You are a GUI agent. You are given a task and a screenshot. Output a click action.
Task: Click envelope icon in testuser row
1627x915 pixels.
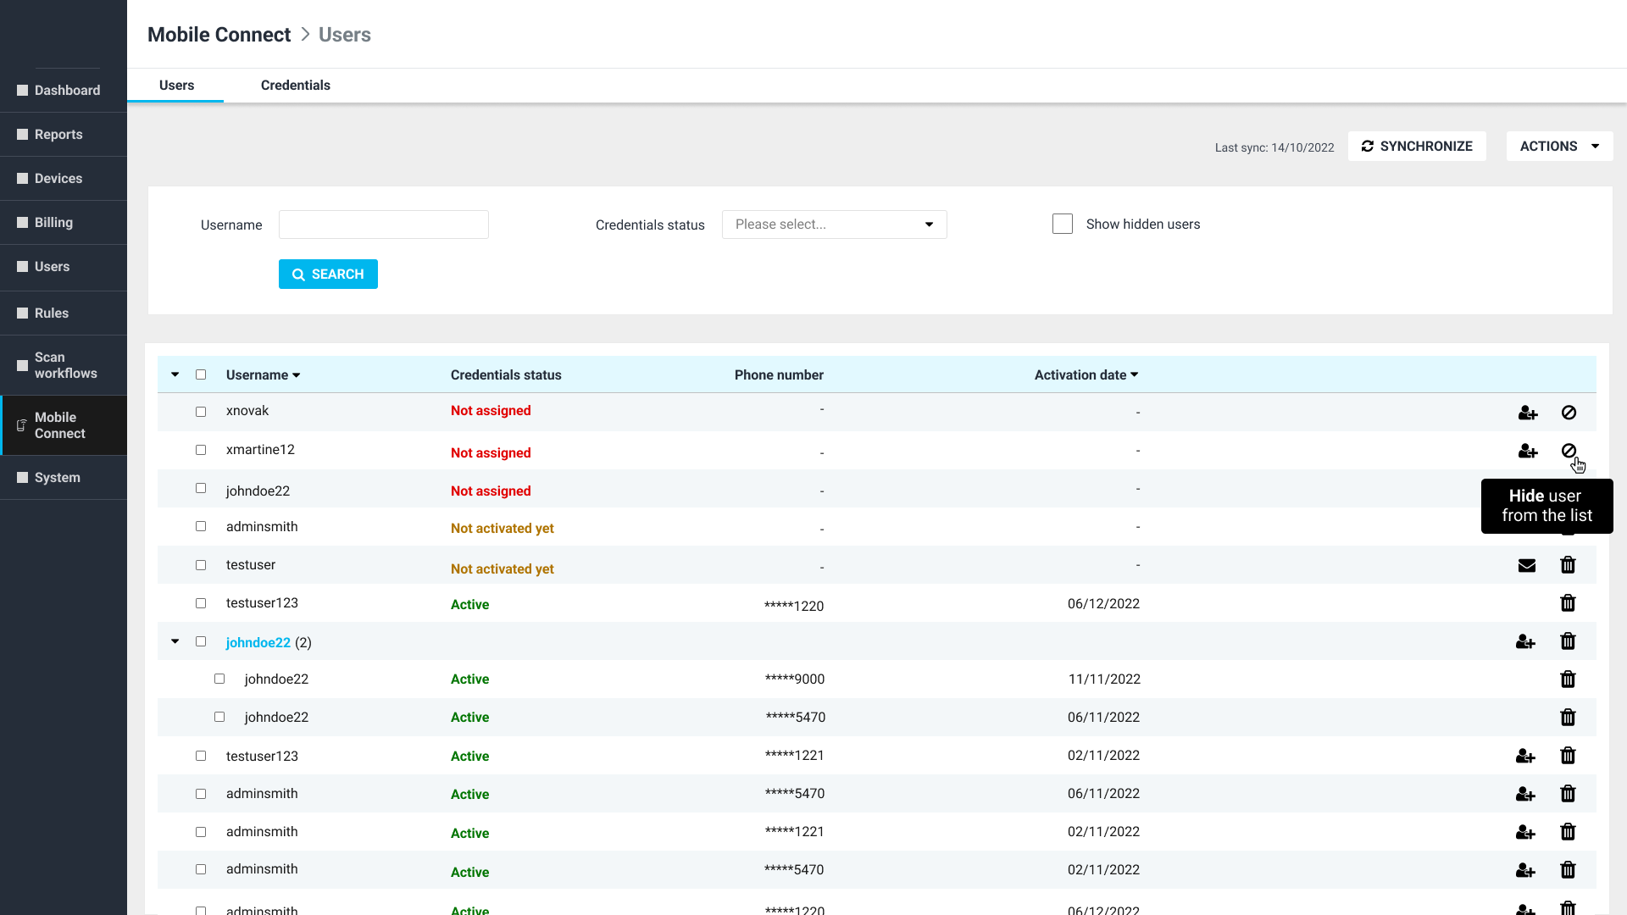tap(1526, 565)
